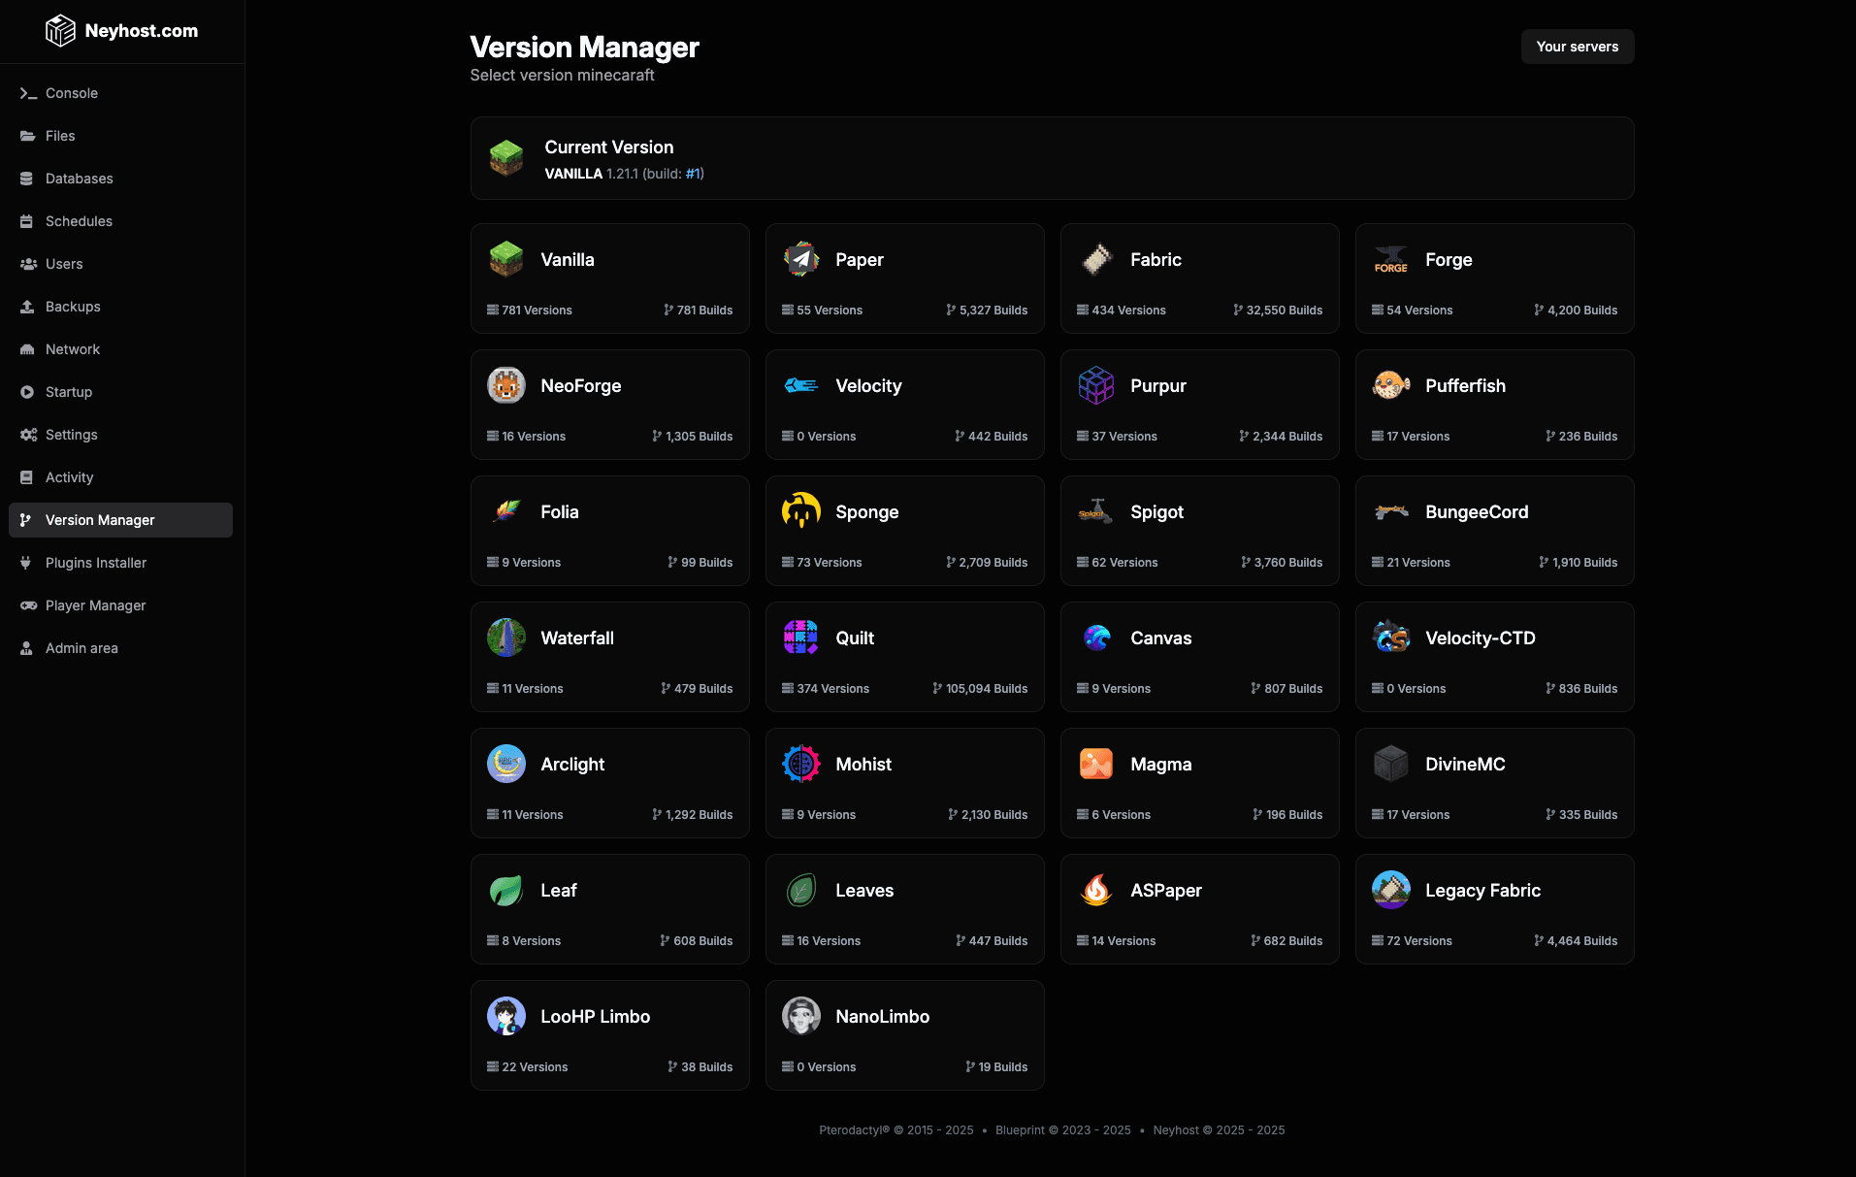The width and height of the screenshot is (1856, 1177).
Task: Navigate to the Databases section
Action: click(x=79, y=179)
